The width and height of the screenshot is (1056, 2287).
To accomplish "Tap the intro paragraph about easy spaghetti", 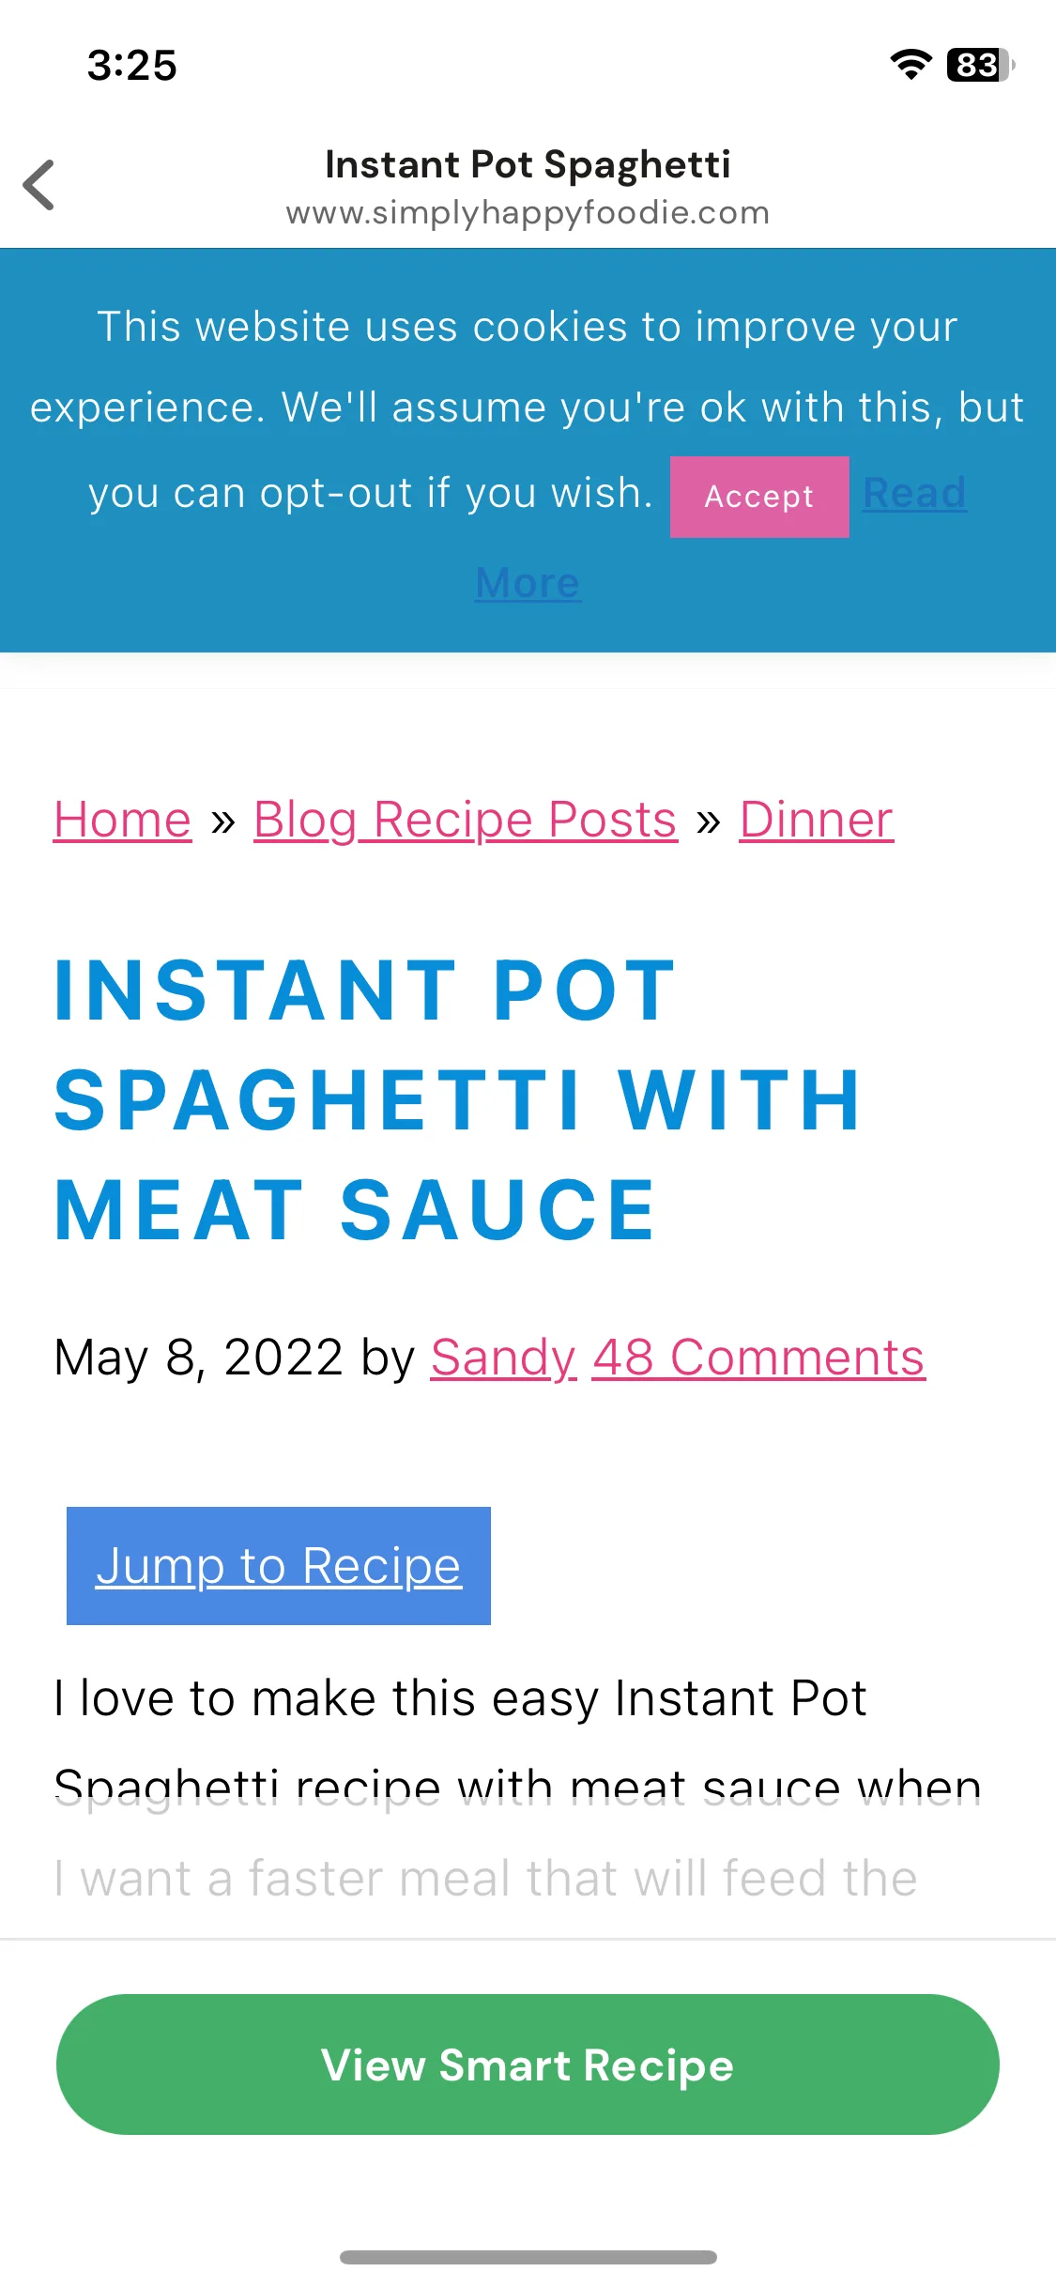I will 518,1788.
